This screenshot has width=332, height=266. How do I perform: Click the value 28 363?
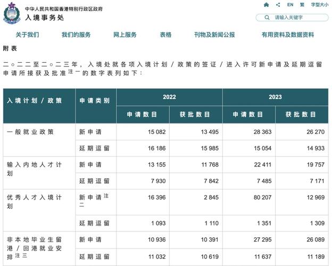(262, 132)
